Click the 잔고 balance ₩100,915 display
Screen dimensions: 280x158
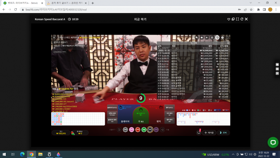[x=61, y=132]
